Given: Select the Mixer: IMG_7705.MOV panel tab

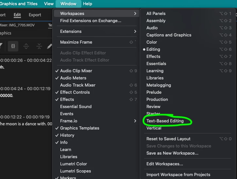Looking at the screenshot, I should click(17, 25).
